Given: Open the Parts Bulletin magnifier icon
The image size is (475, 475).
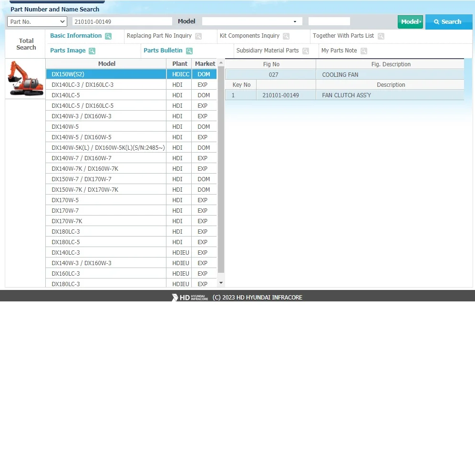Looking at the screenshot, I should 189,51.
